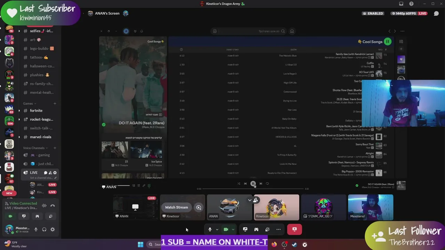Go to previous track in streamed Spotify
The width and height of the screenshot is (445, 250).
[245, 184]
